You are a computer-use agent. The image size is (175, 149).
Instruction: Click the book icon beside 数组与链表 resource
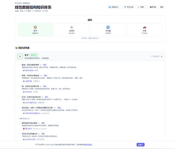[x=24, y=71]
